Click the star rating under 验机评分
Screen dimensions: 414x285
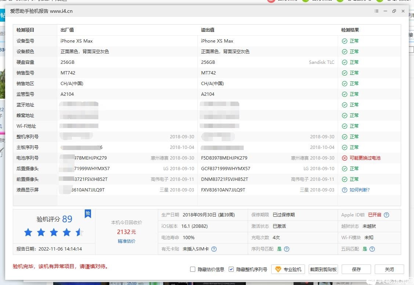[x=54, y=233]
